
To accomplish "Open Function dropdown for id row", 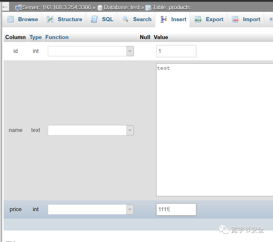I will coord(91,51).
